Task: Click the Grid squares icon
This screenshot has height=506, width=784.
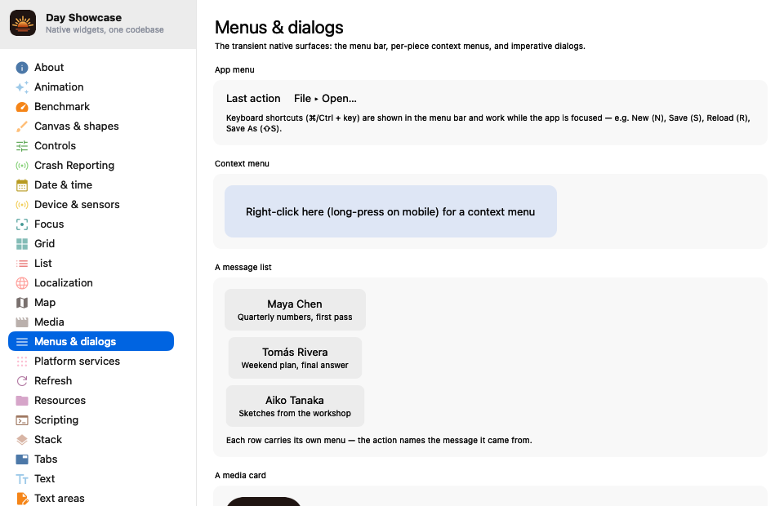Action: 22,244
